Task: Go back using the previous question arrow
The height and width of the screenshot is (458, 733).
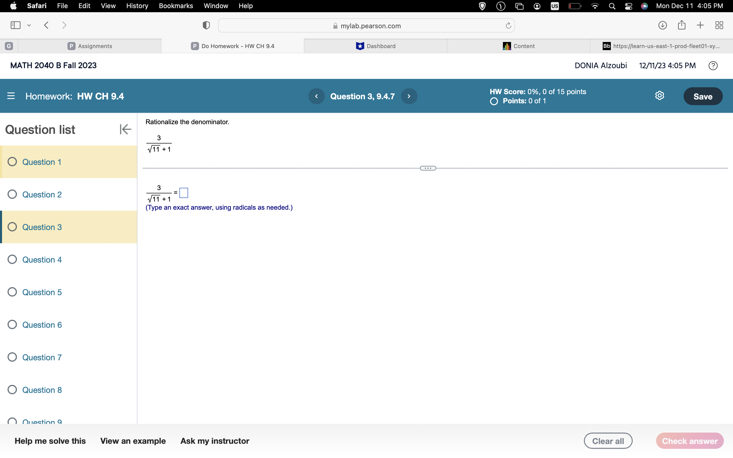Action: pos(317,96)
